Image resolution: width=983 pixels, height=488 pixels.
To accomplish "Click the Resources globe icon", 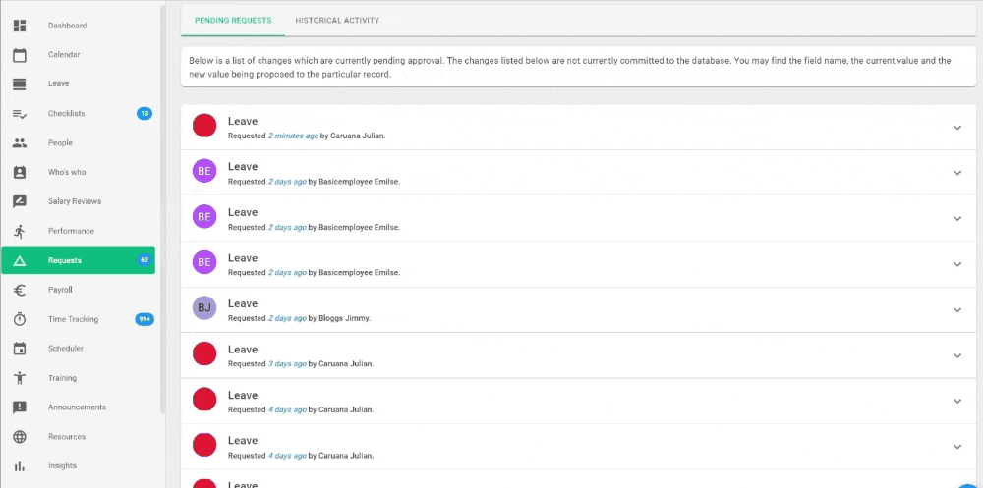I will (20, 437).
